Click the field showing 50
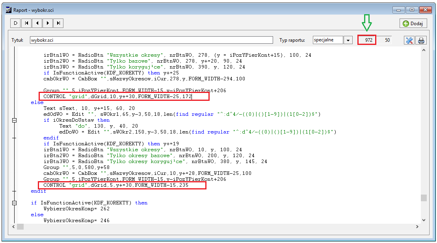The width and height of the screenshot is (437, 243). (385, 40)
